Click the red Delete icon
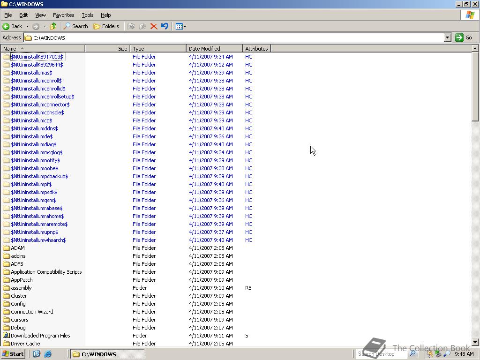The width and height of the screenshot is (480, 360). pyautogui.click(x=154, y=26)
